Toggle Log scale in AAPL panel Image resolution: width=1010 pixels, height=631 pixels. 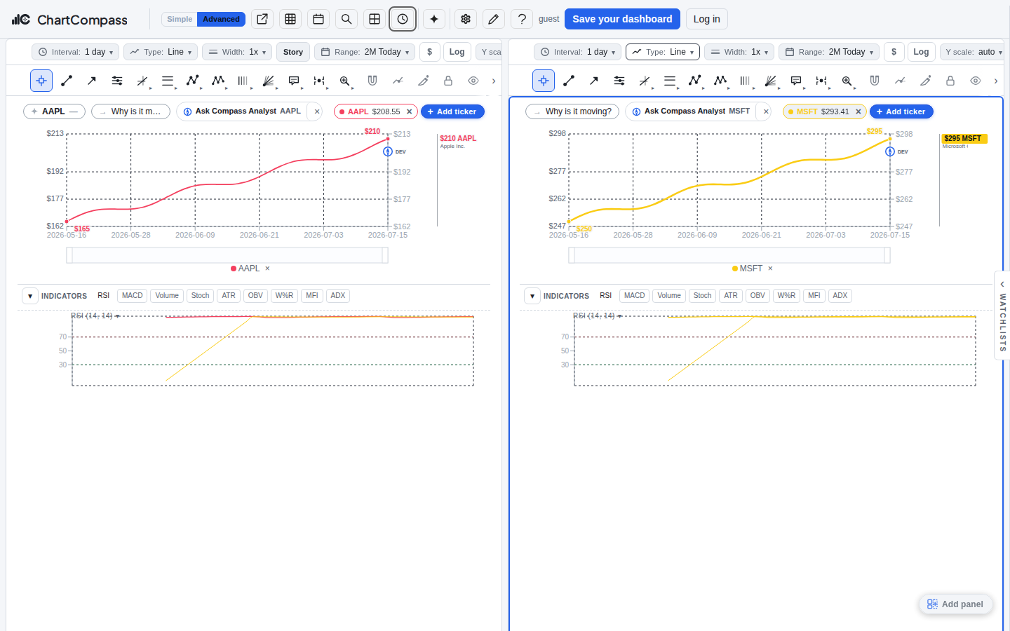pos(457,52)
